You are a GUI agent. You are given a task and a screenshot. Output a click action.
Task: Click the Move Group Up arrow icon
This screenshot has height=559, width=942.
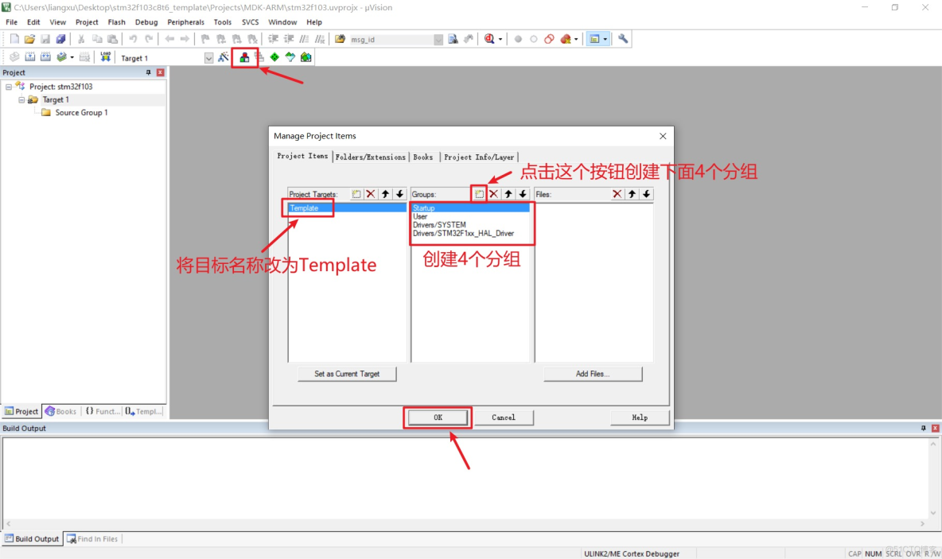[508, 193]
